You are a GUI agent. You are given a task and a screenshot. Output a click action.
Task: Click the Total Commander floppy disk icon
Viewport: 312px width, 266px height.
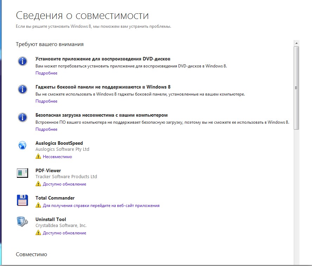click(22, 200)
